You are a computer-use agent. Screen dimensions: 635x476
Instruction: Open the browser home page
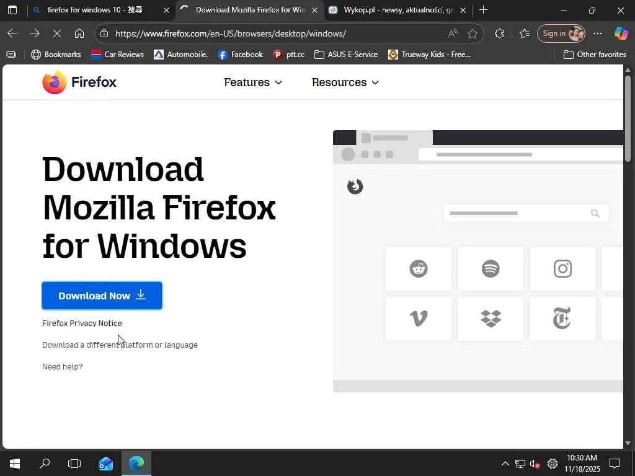coord(79,33)
